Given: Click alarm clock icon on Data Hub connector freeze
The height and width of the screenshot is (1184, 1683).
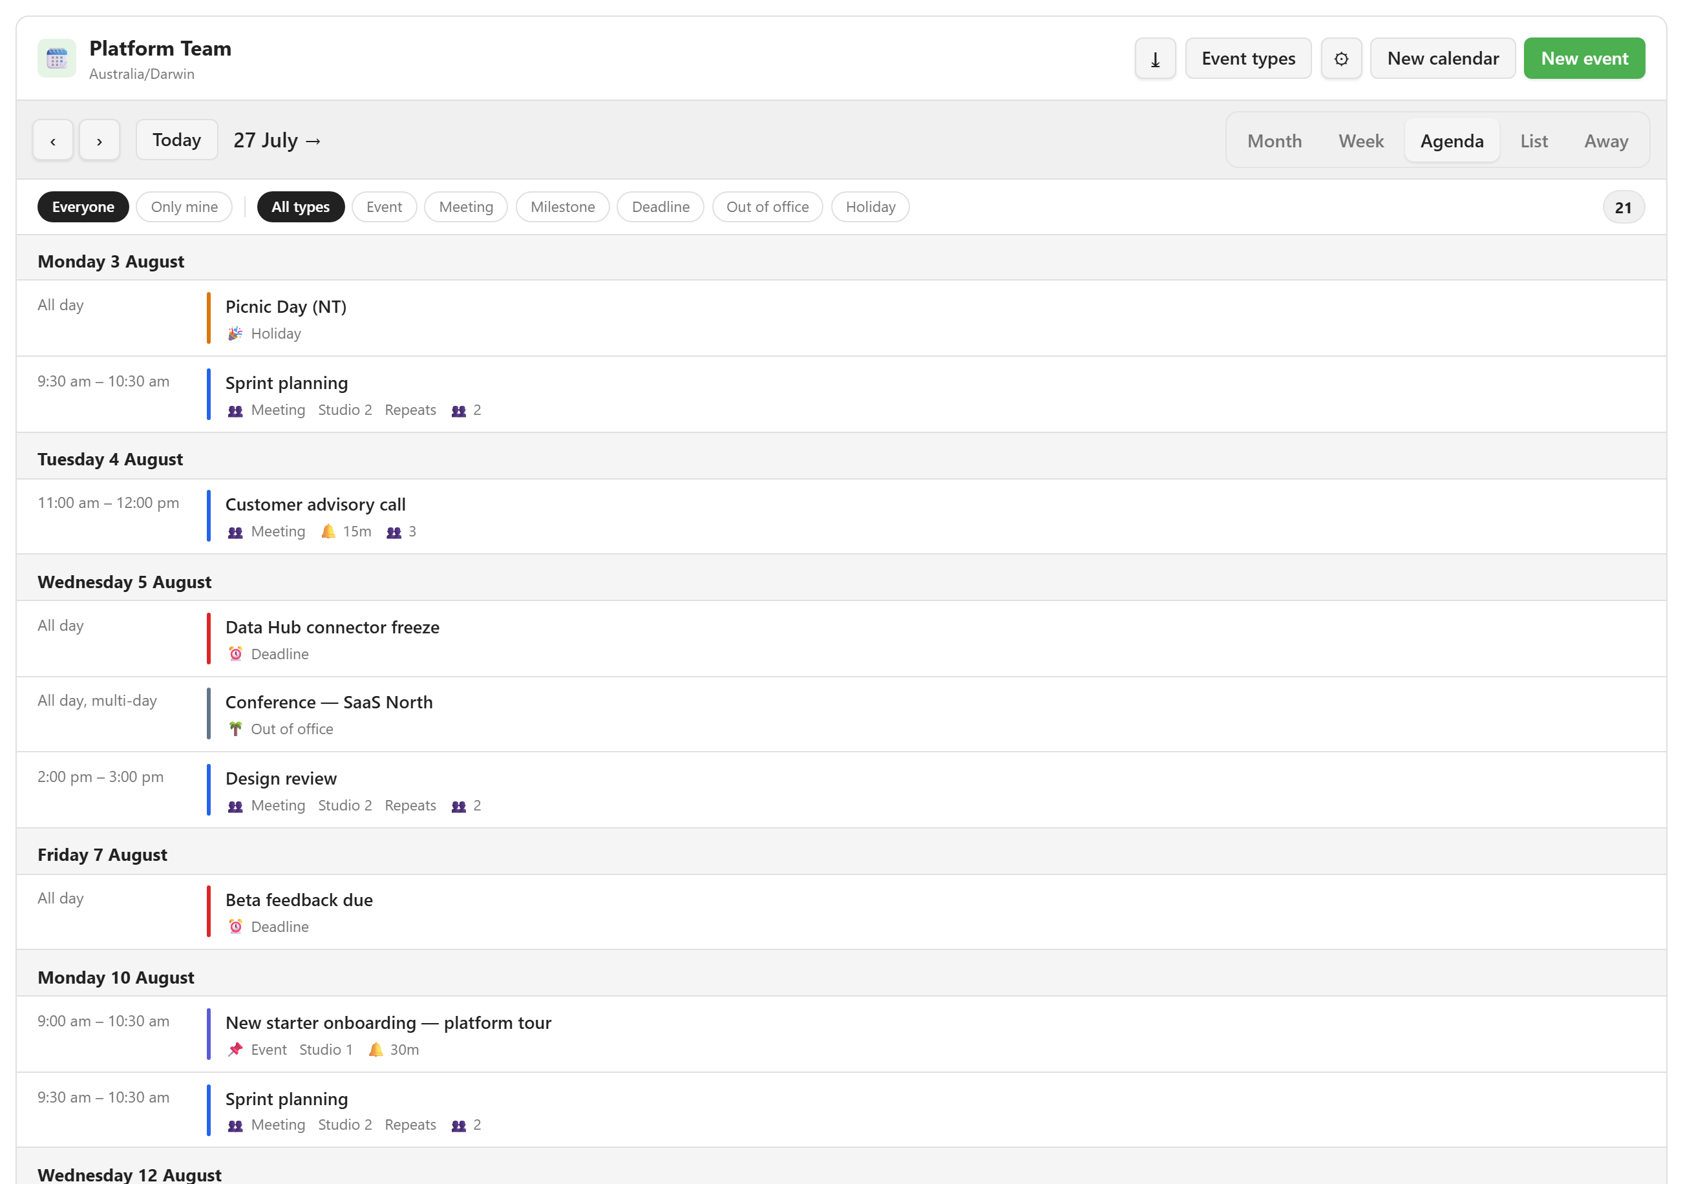Looking at the screenshot, I should pyautogui.click(x=235, y=654).
